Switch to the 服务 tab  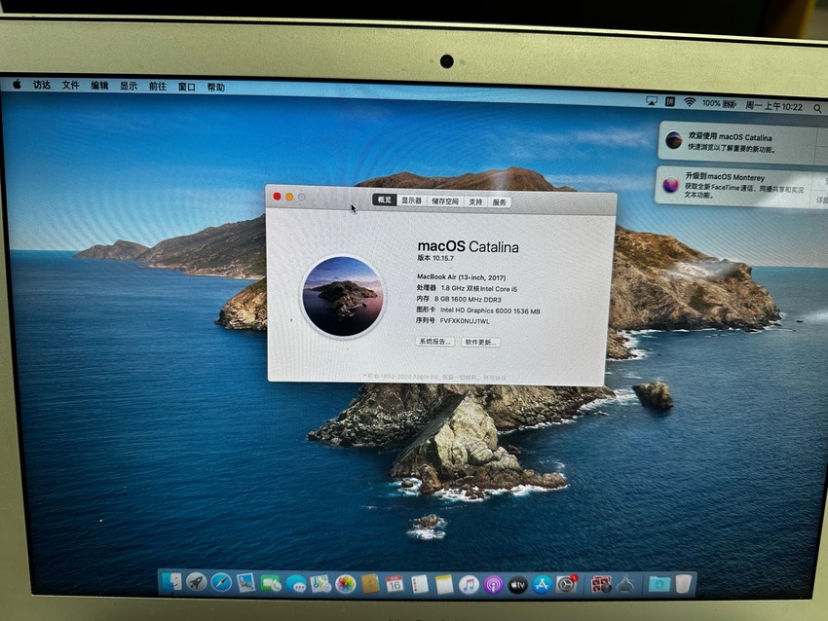(x=499, y=202)
